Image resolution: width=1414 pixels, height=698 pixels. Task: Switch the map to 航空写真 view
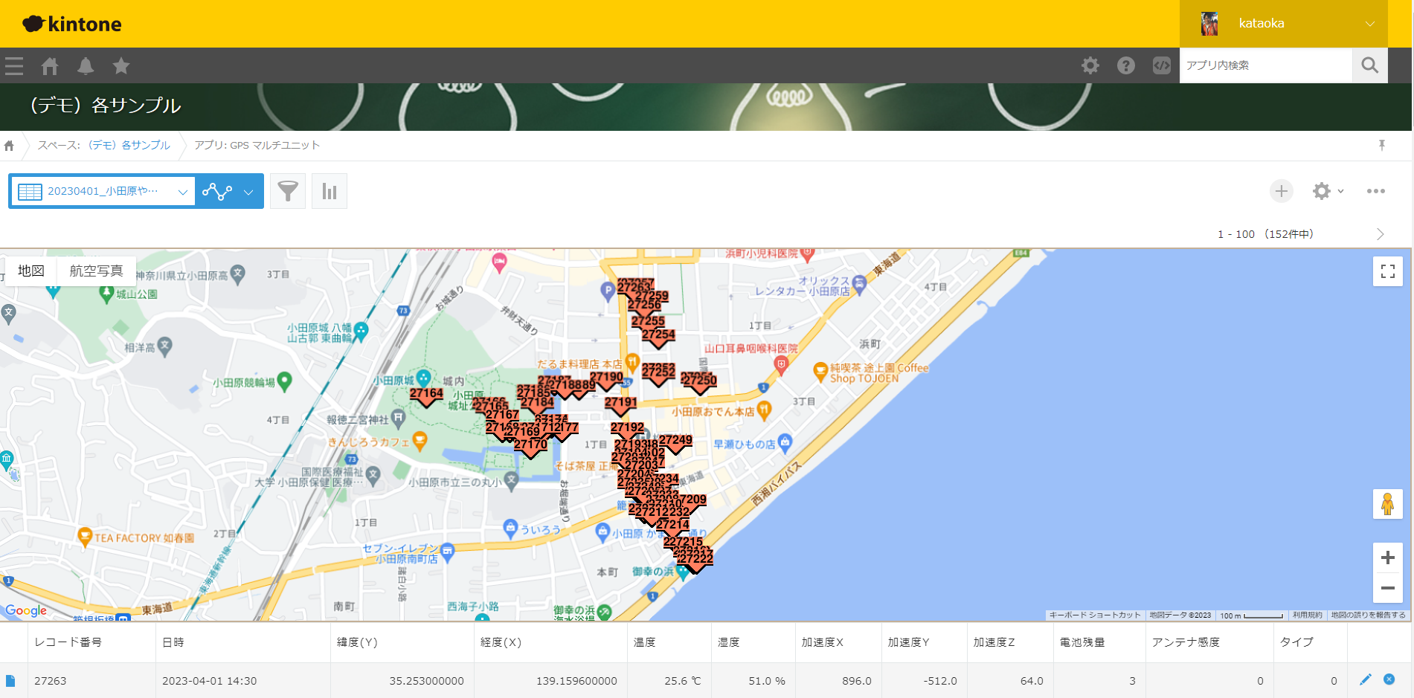pos(95,271)
